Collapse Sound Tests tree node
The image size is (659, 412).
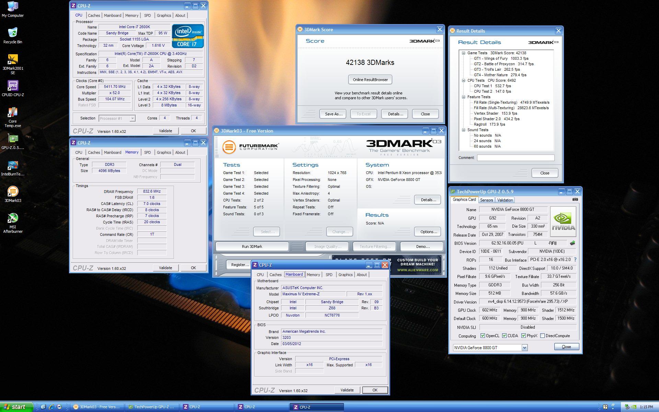tap(463, 130)
